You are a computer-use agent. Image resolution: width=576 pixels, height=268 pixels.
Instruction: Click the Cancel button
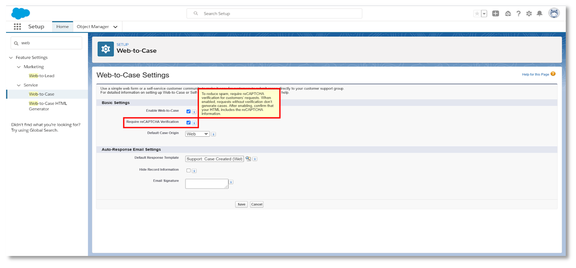tap(257, 204)
